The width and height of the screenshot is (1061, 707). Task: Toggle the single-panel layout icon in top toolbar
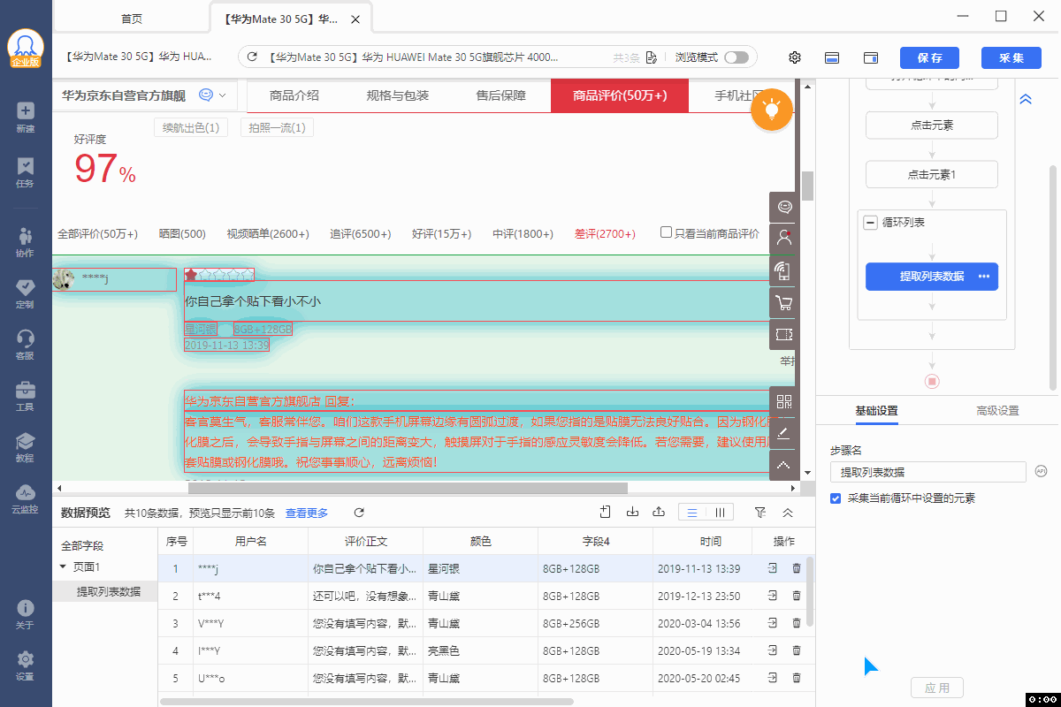tap(831, 57)
